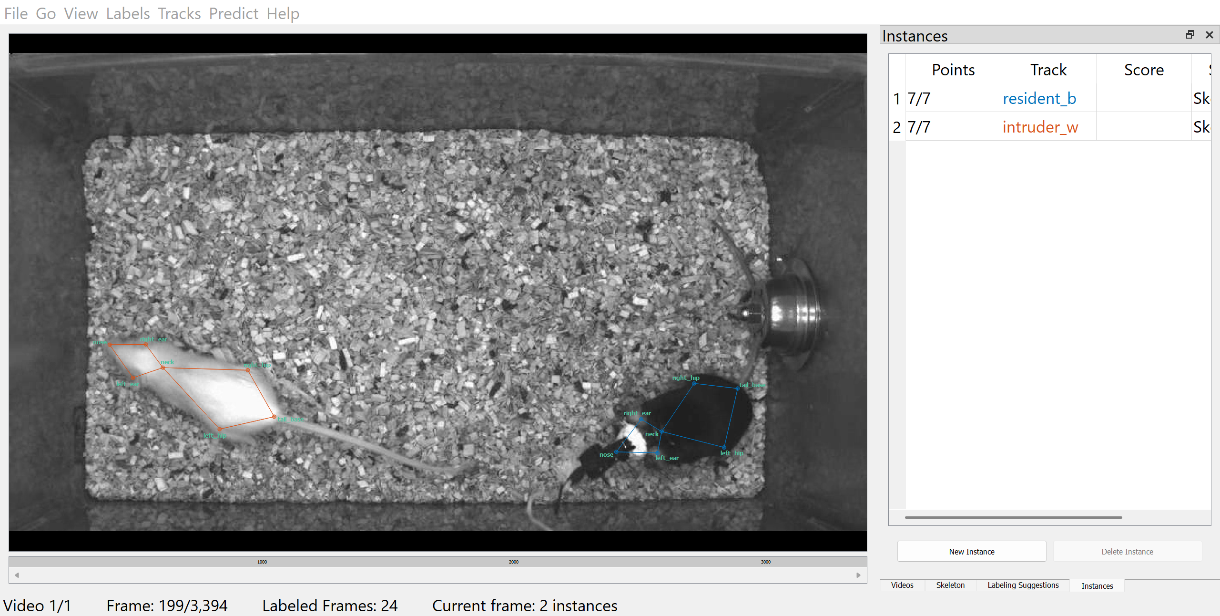This screenshot has width=1220, height=616.
Task: Select the resident_b neck node
Action: pyautogui.click(x=661, y=431)
